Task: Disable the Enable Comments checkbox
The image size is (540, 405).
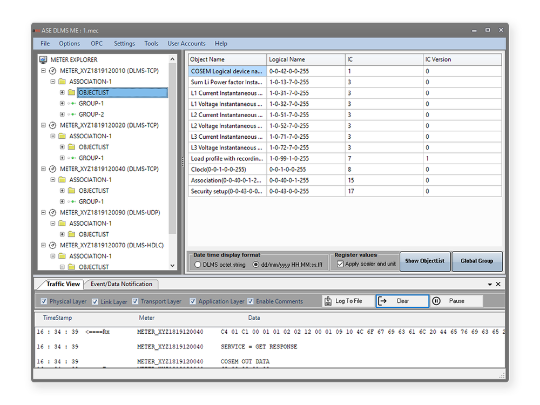Action: [251, 301]
